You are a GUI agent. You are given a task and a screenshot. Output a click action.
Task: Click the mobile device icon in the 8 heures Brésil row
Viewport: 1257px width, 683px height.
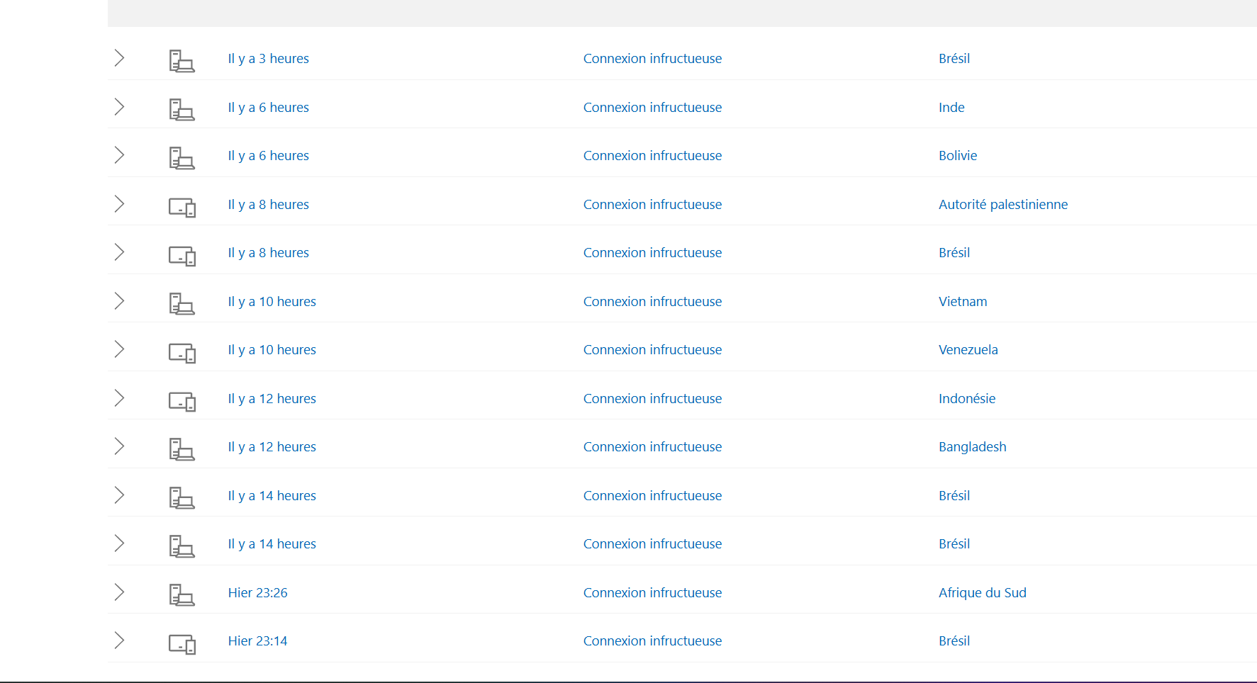(182, 256)
